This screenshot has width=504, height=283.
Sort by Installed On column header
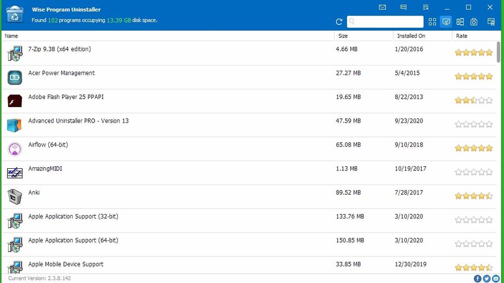(x=411, y=36)
